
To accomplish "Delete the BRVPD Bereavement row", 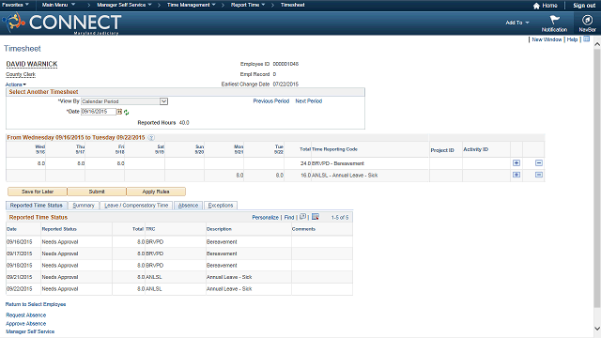I will tap(538, 162).
